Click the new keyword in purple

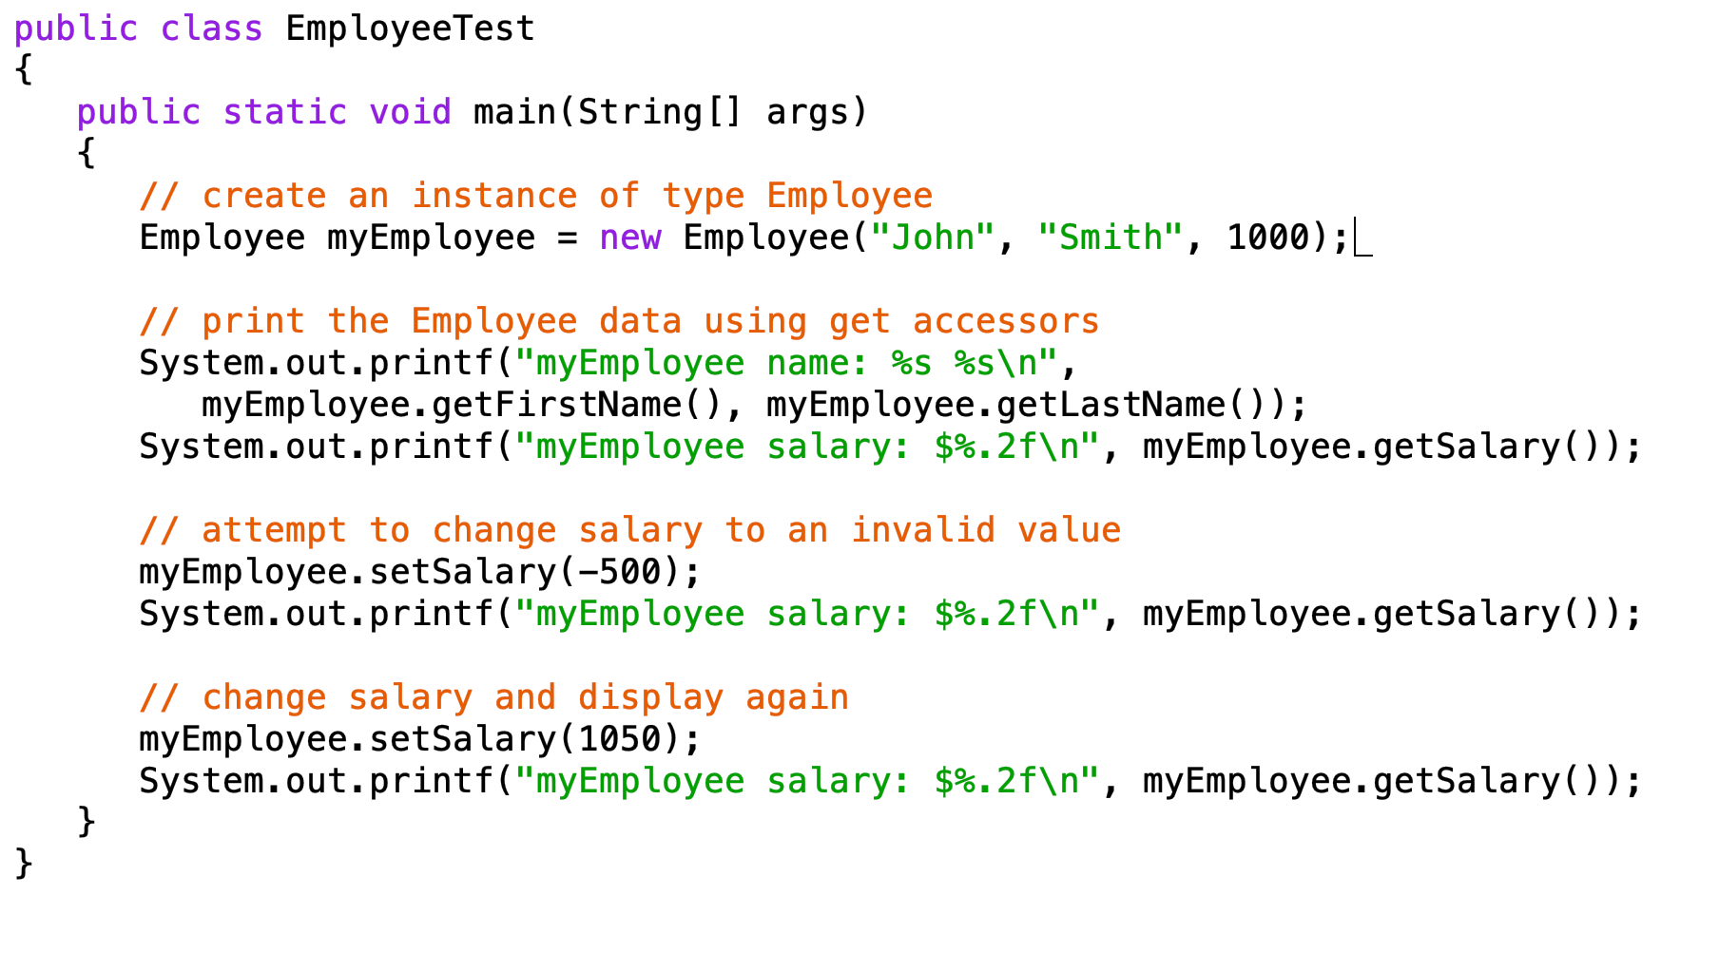(x=630, y=237)
